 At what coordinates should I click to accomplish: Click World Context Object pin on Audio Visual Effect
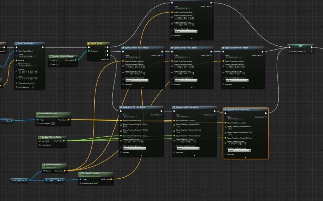pyautogui.click(x=16, y=51)
